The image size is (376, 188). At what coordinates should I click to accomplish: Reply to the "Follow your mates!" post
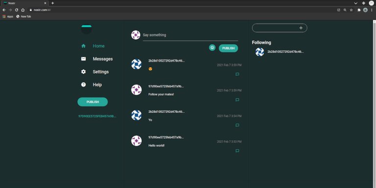[x=237, y=100]
